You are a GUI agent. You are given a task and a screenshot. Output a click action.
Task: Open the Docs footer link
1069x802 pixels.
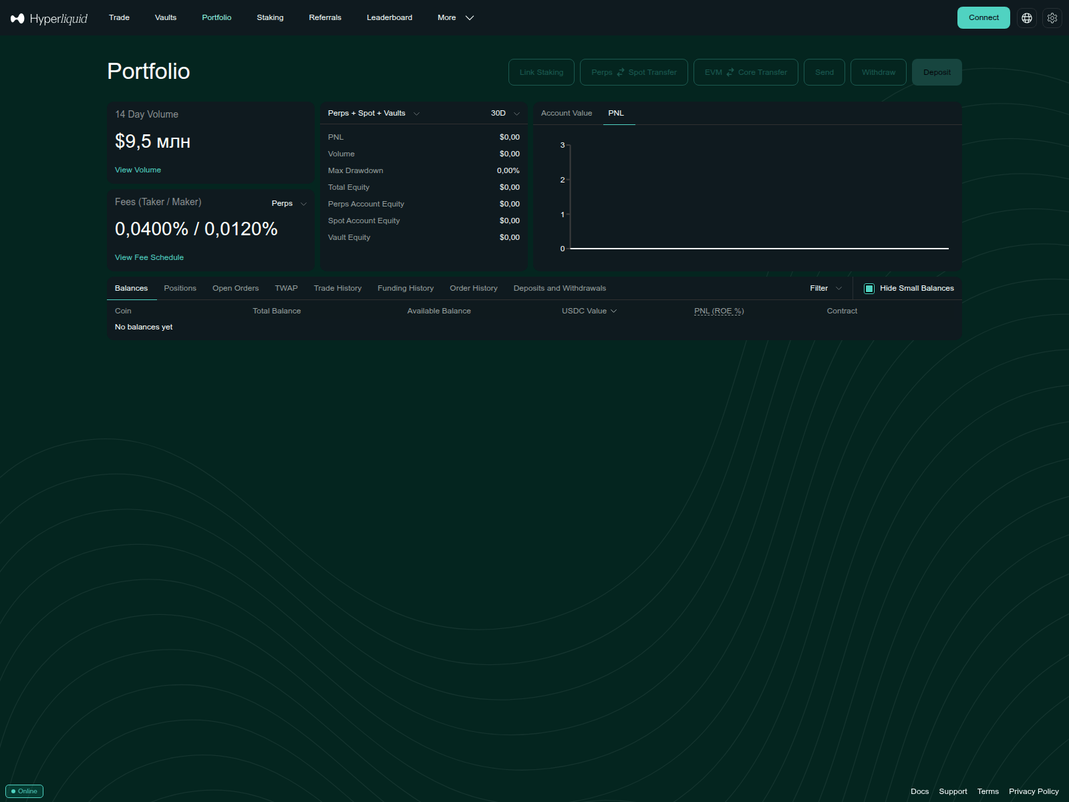click(920, 791)
